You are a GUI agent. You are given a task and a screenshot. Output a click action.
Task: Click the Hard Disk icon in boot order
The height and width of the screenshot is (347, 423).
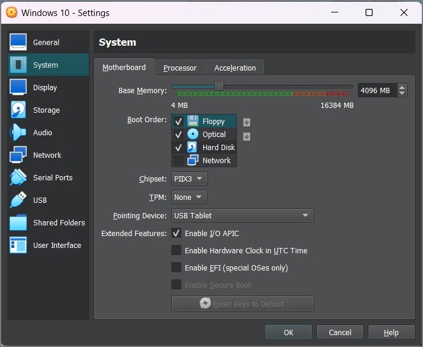click(x=192, y=147)
